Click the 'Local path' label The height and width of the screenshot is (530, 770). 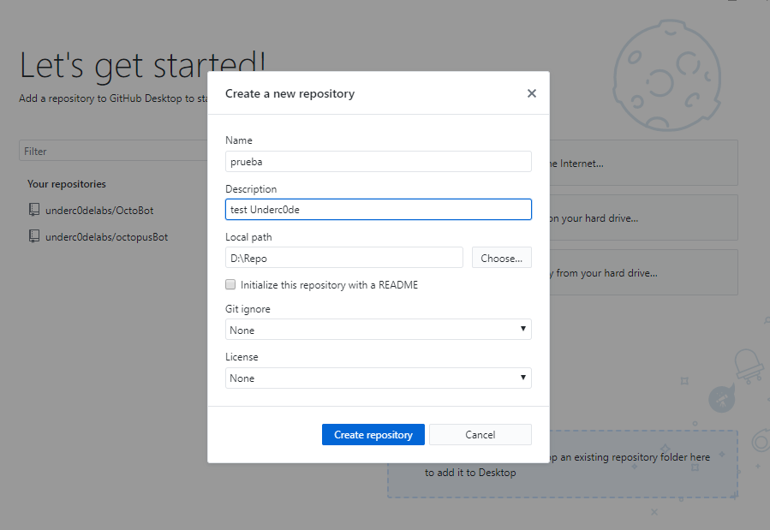pyautogui.click(x=248, y=237)
